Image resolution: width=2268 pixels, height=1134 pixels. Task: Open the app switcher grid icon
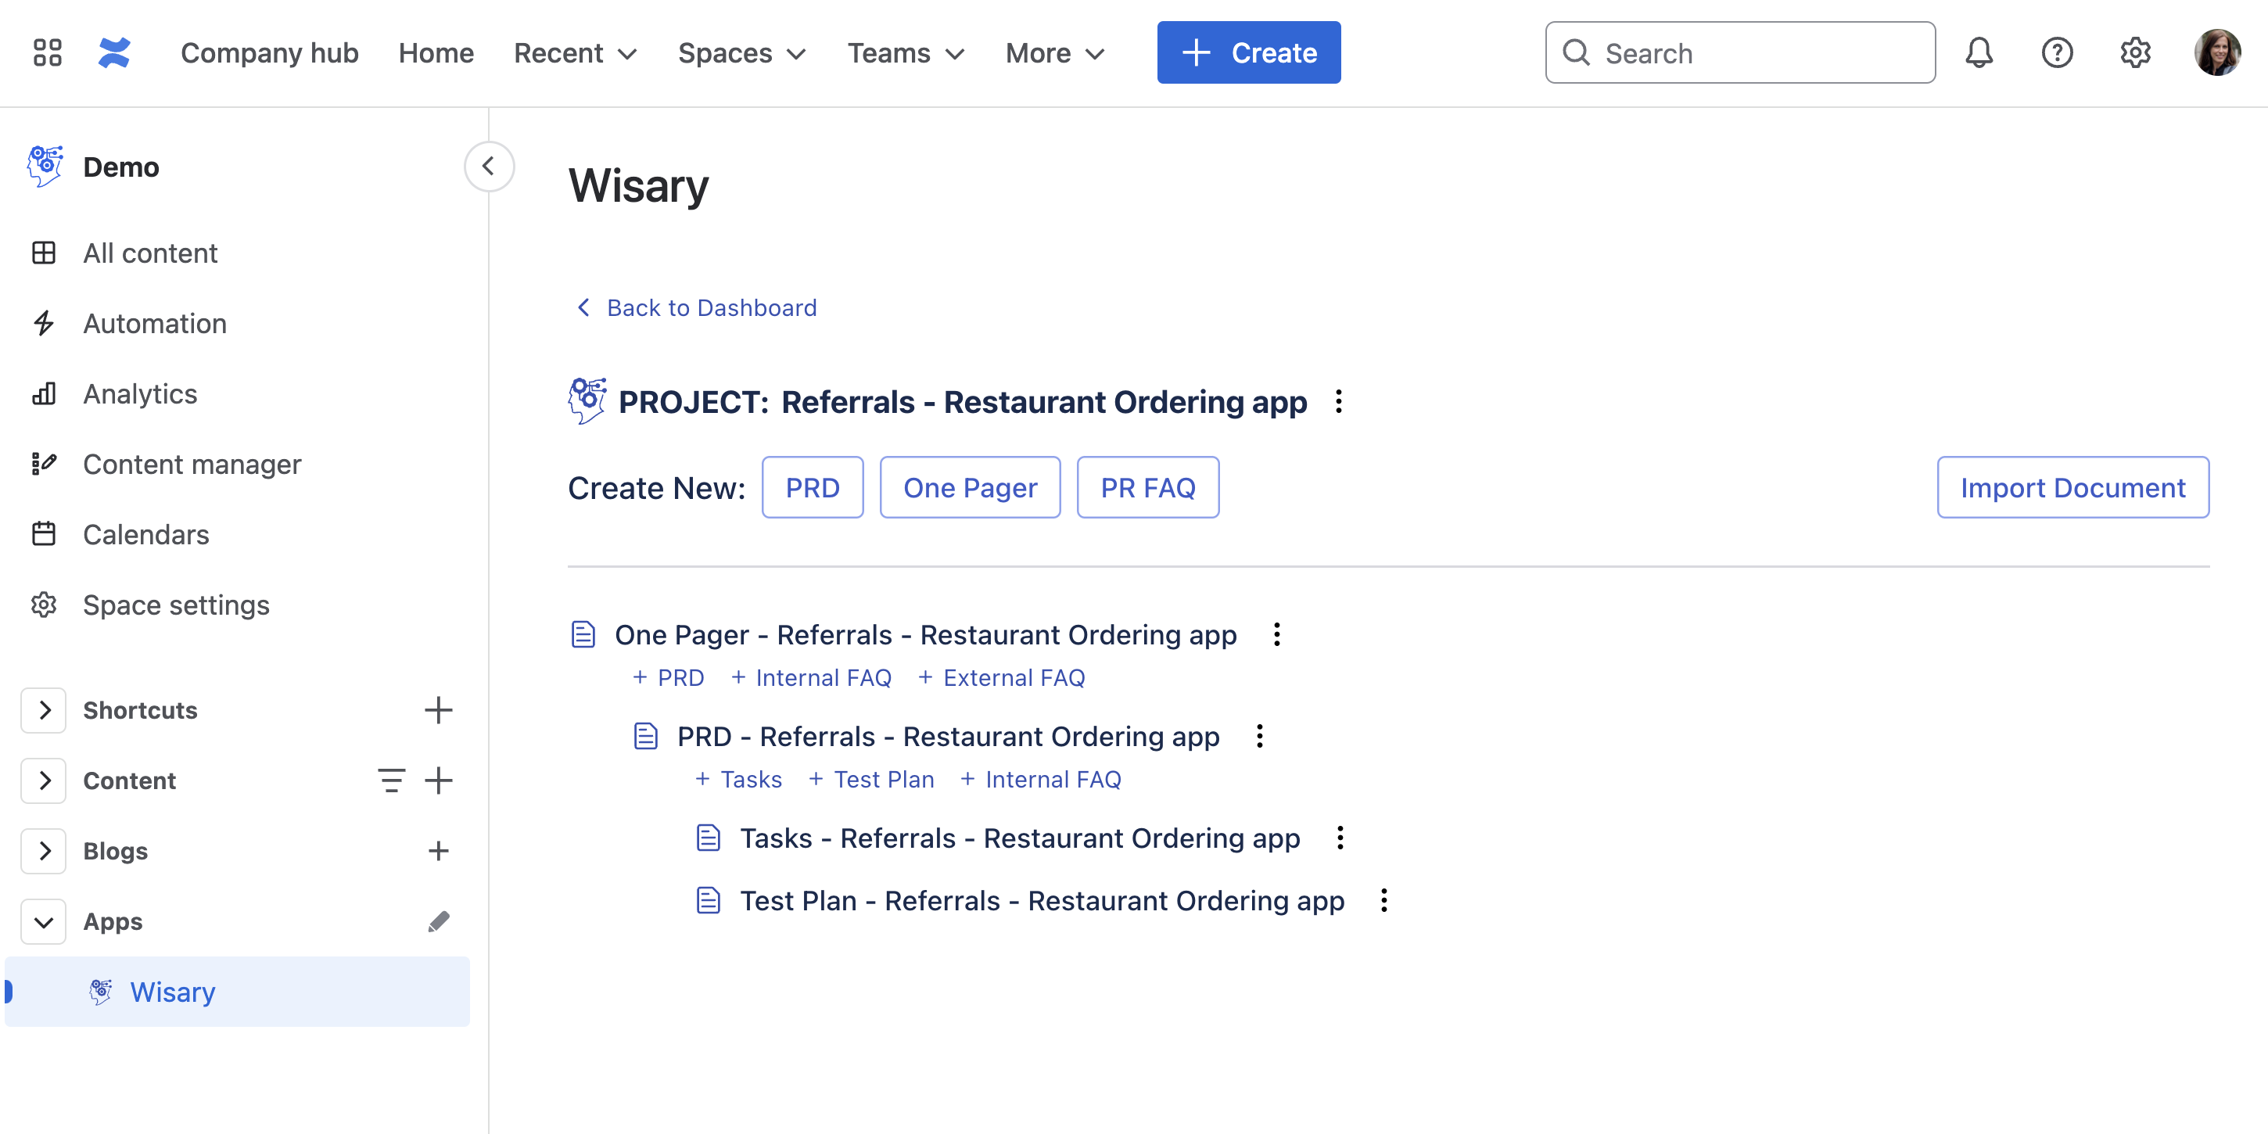[x=47, y=53]
